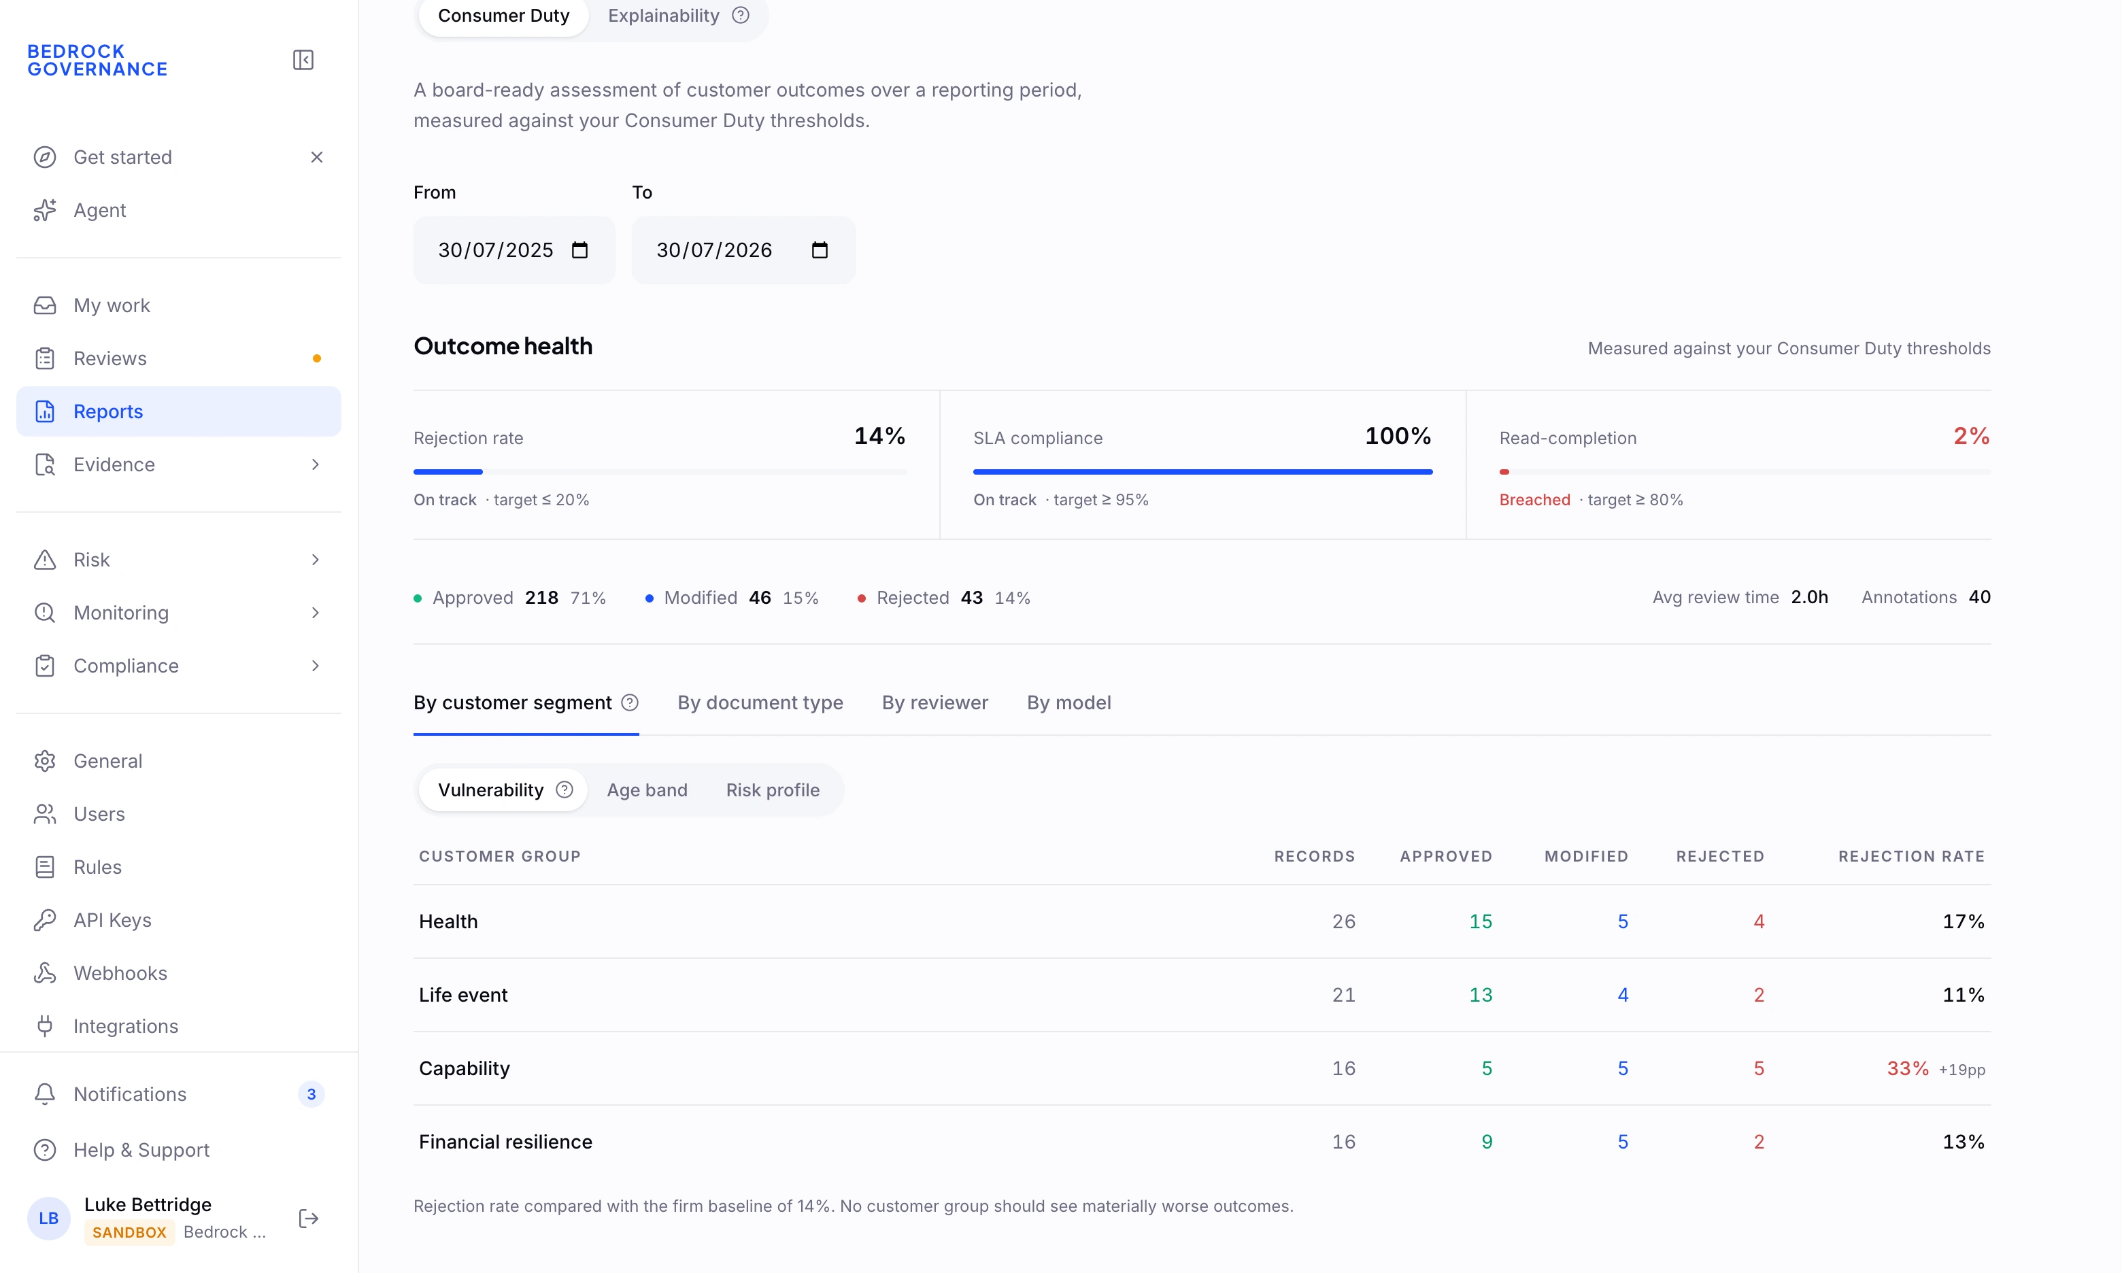
Task: Expand the Evidence menu chevron
Action: (x=315, y=464)
